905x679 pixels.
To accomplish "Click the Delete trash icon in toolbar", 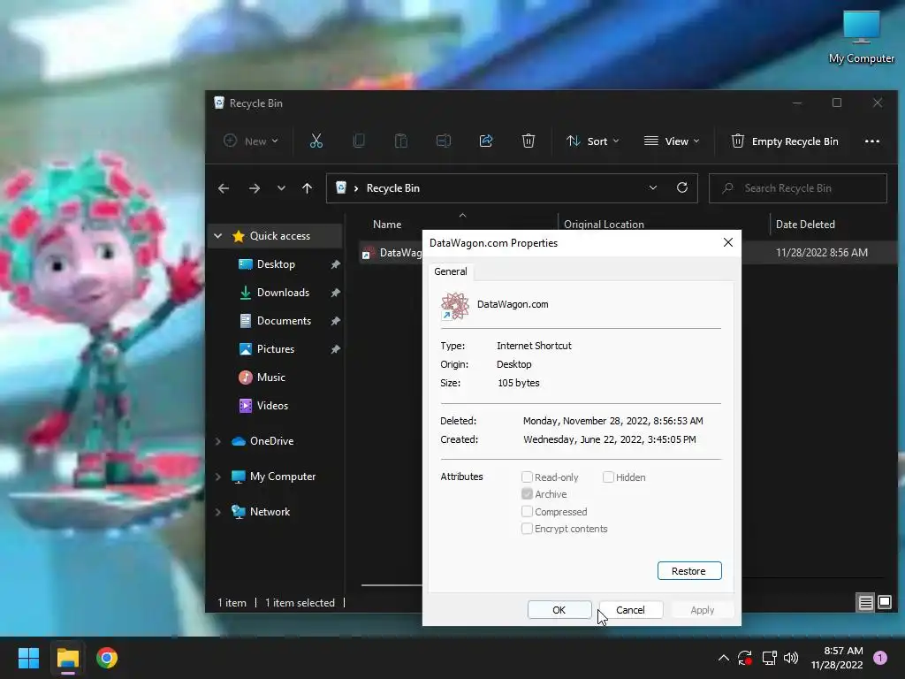I will tap(529, 141).
